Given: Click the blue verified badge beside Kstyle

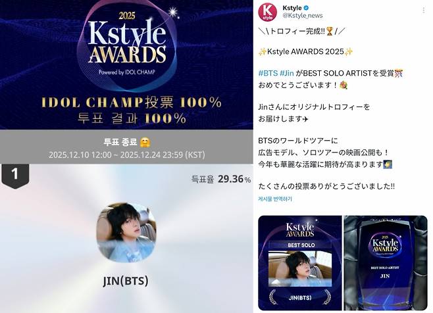Looking at the screenshot, I should click(306, 8).
